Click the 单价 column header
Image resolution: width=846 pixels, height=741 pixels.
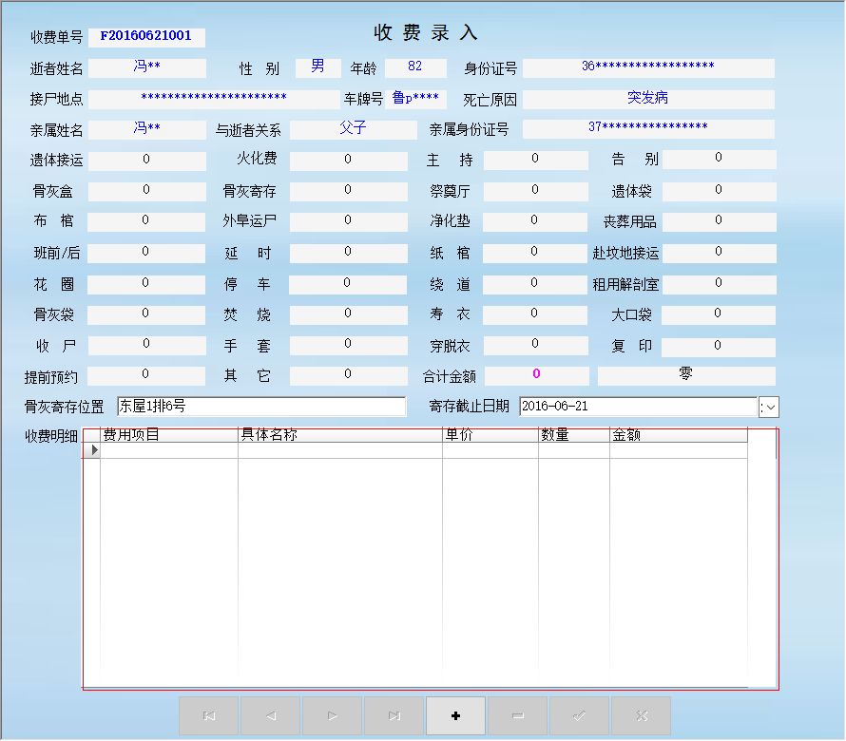coord(490,435)
